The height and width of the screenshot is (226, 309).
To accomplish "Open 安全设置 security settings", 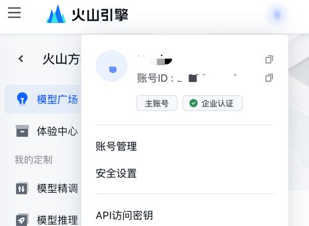I will pos(116,173).
